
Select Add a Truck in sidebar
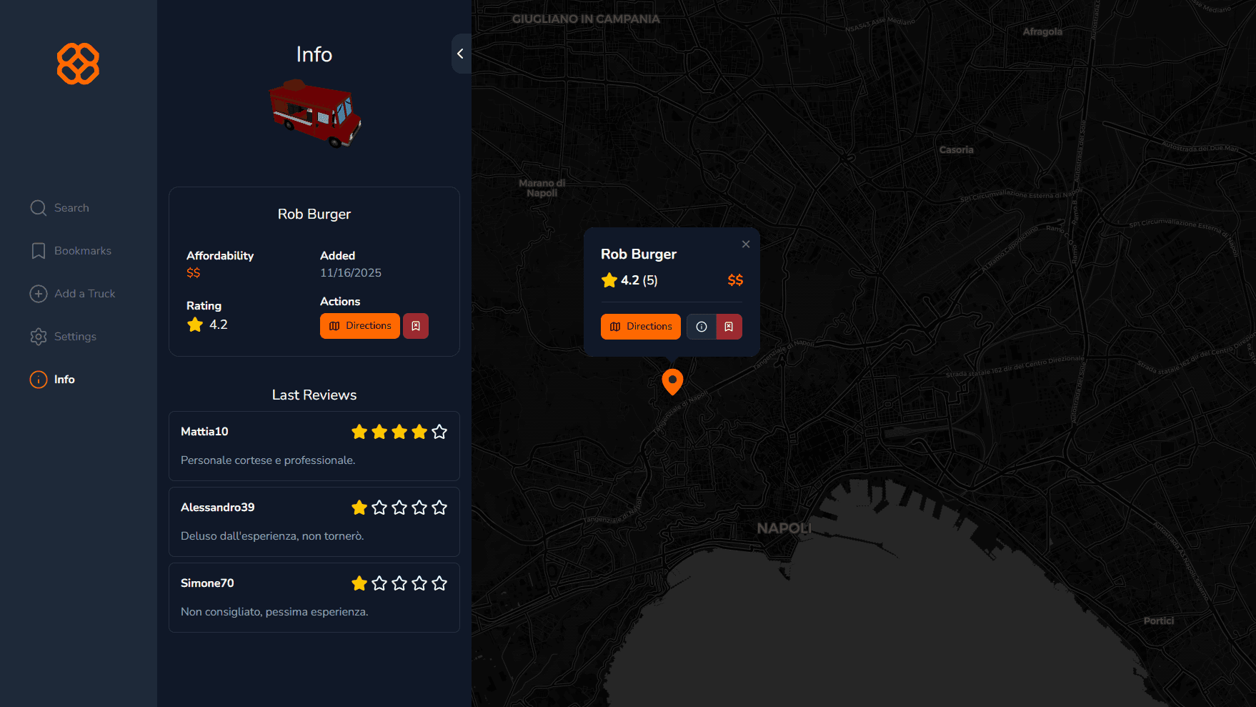[72, 294]
